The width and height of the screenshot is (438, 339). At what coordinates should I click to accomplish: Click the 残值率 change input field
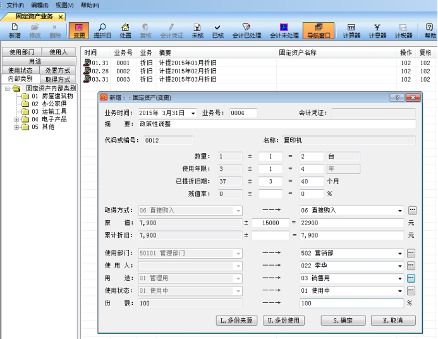coord(271,194)
